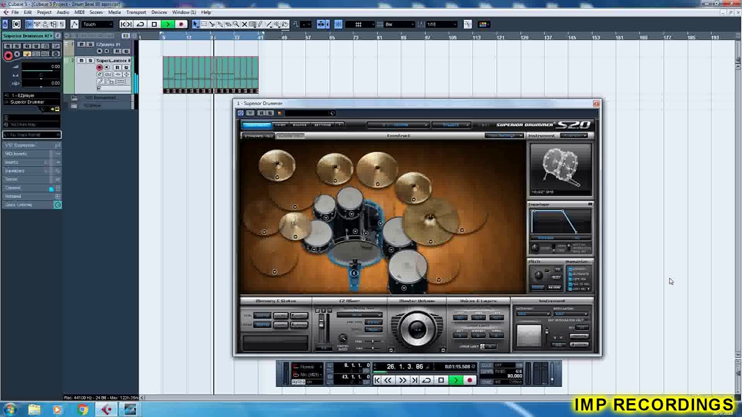Click Stop on the transport panel
The height and width of the screenshot is (417, 742).
[441, 381]
